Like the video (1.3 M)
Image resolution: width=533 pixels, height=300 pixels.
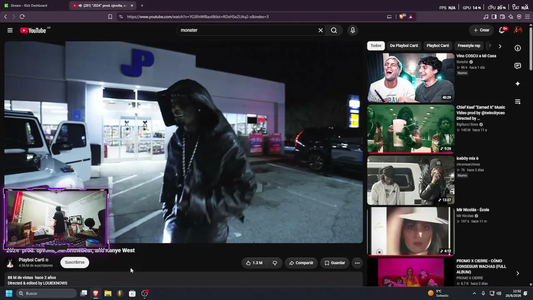click(x=254, y=263)
